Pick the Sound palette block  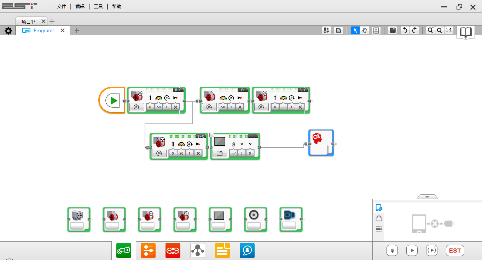[256, 219]
